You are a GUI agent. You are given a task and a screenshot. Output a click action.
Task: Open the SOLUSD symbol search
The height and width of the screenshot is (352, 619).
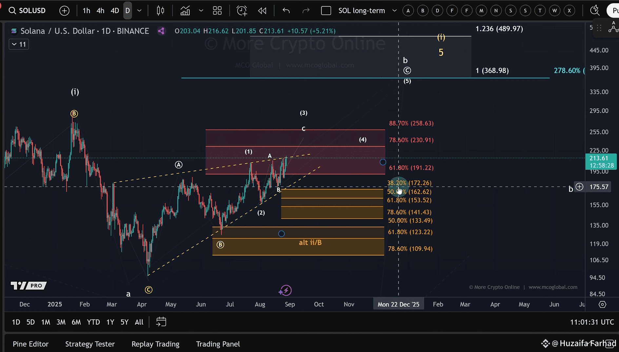[27, 10]
